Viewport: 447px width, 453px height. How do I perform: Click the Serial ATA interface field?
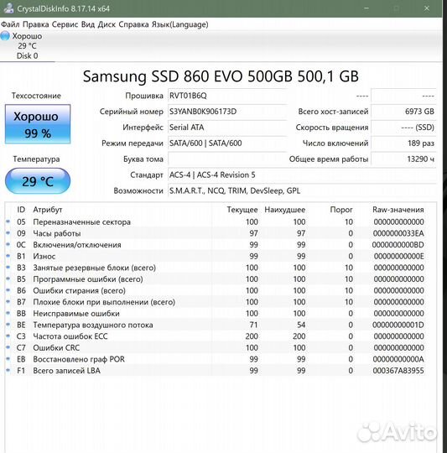(227, 128)
